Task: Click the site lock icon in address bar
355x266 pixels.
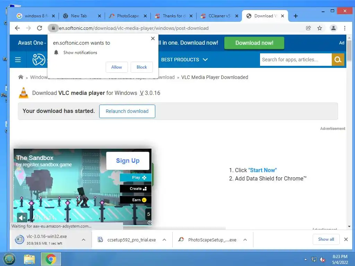Action: 53,28
